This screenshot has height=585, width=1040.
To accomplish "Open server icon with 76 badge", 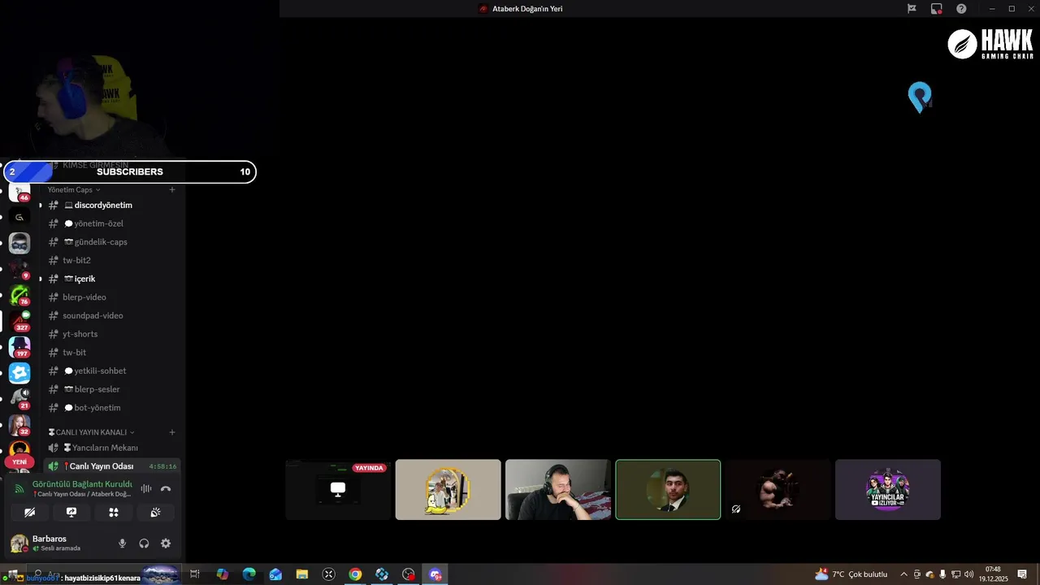I will tap(19, 295).
